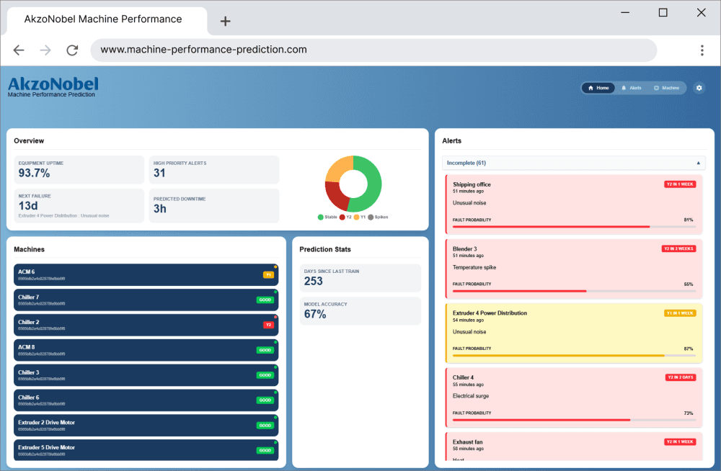Screen dimensions: 721x471
Task: Open the Chiller 6 machine row
Action: click(x=146, y=400)
